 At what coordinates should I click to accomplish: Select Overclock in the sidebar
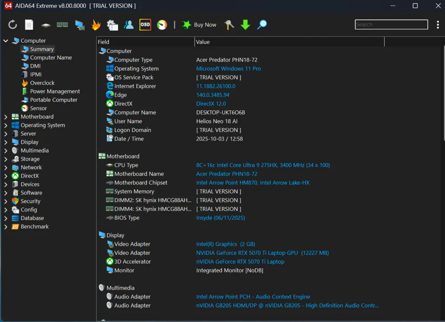42,83
